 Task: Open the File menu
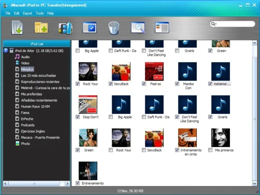tap(8, 13)
